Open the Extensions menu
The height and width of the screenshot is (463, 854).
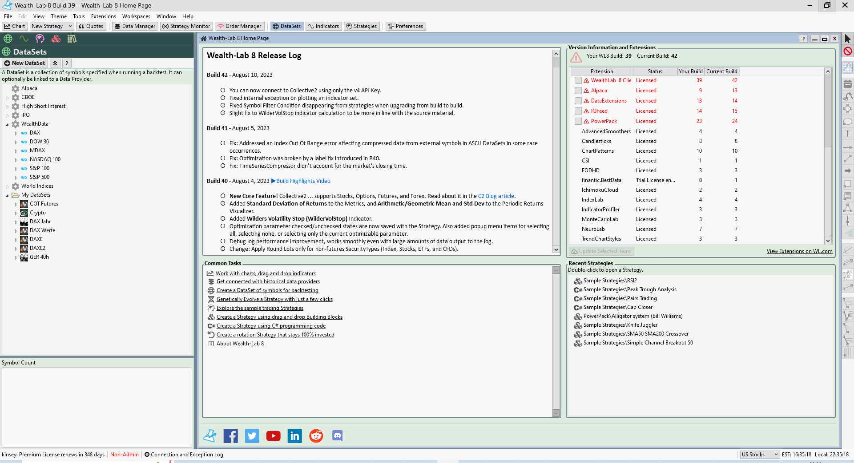click(103, 16)
